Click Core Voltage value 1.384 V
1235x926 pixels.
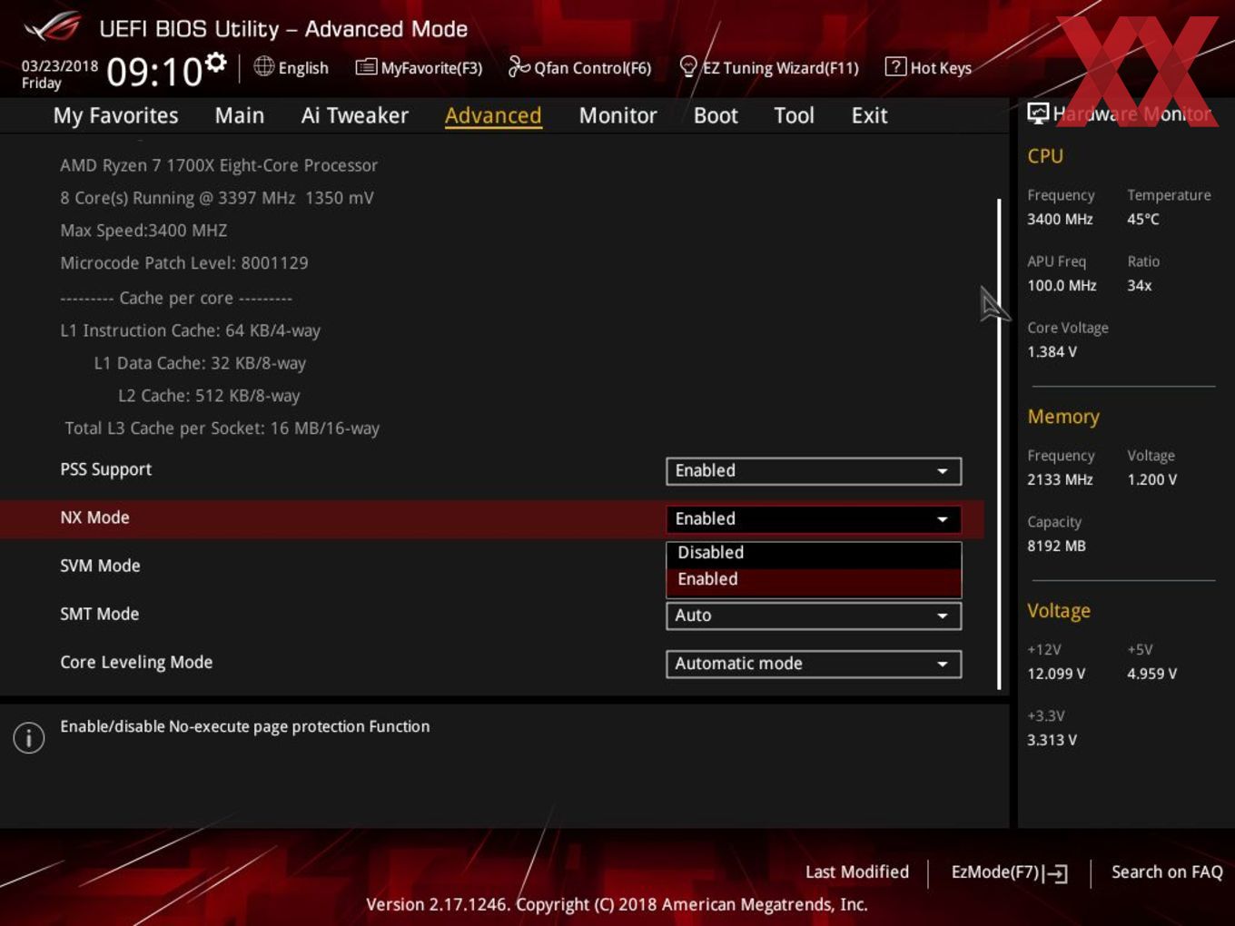click(x=1052, y=351)
